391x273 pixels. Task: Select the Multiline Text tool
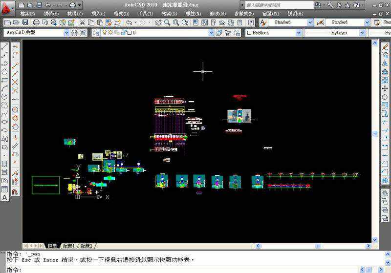click(4, 198)
